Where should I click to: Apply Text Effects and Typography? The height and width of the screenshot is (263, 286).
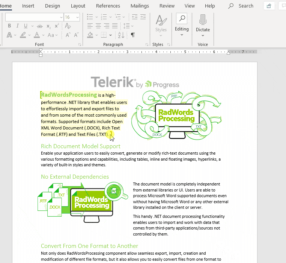pyautogui.click(x=9, y=35)
